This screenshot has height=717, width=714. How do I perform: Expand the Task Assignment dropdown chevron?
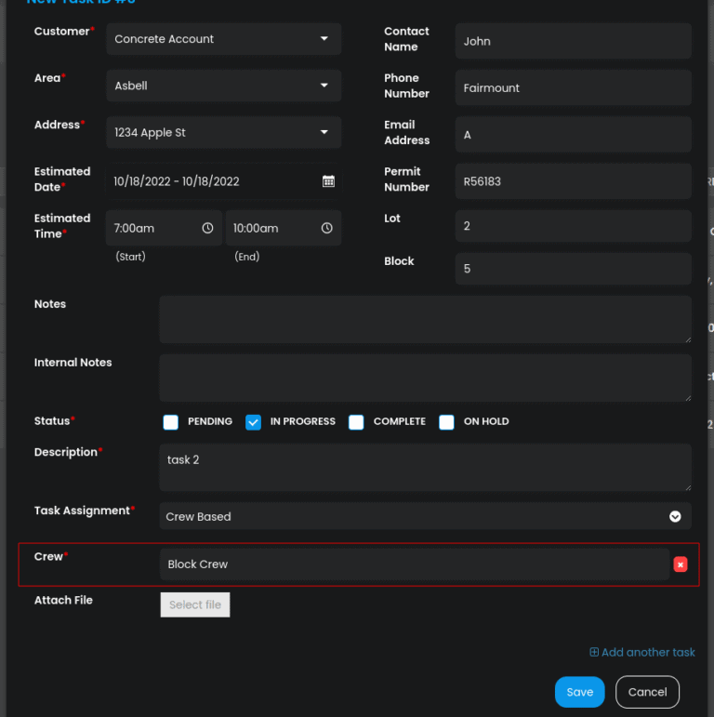click(675, 516)
